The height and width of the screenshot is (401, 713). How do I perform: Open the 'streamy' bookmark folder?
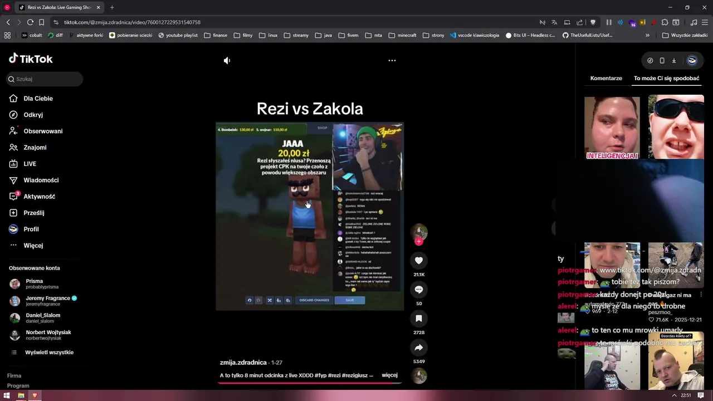(x=296, y=35)
